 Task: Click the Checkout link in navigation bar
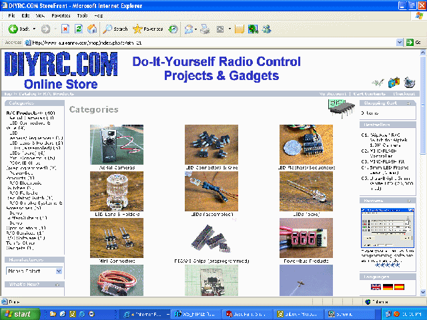pyautogui.click(x=404, y=93)
